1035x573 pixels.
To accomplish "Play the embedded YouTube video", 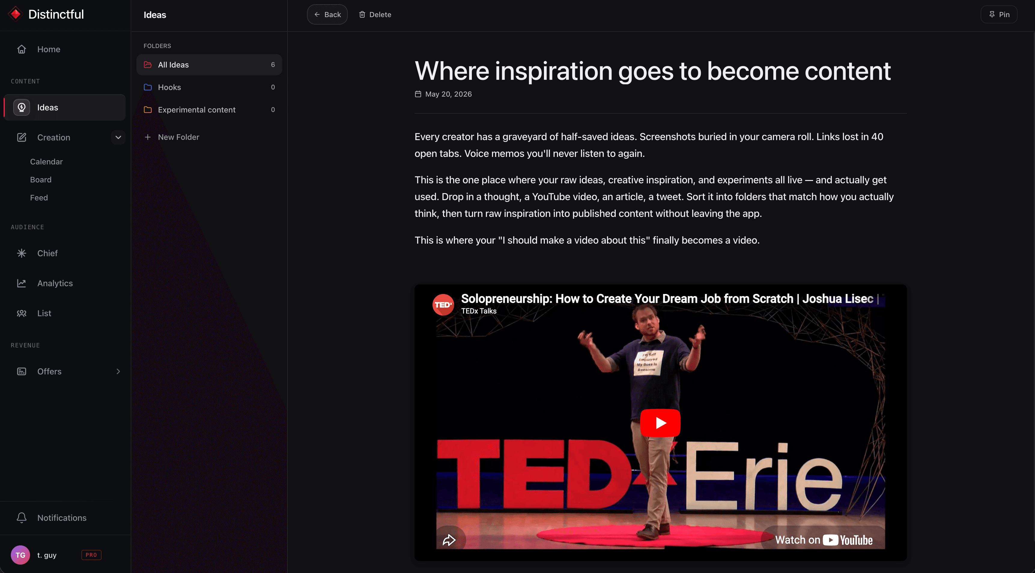I will 660,422.
